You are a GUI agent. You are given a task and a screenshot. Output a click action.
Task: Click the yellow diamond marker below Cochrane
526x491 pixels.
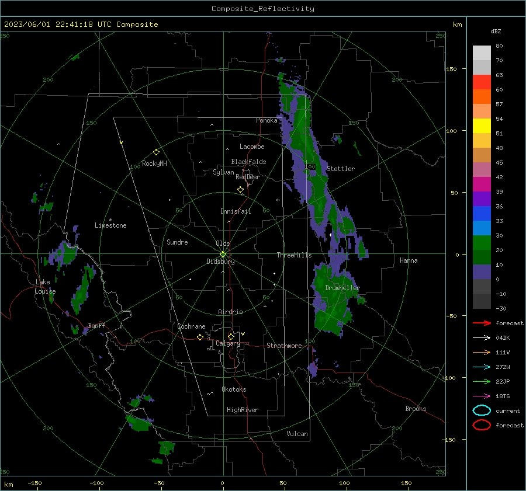pos(200,337)
